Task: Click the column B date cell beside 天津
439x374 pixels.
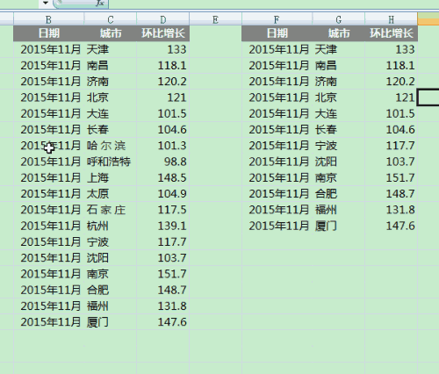Action: coord(48,49)
